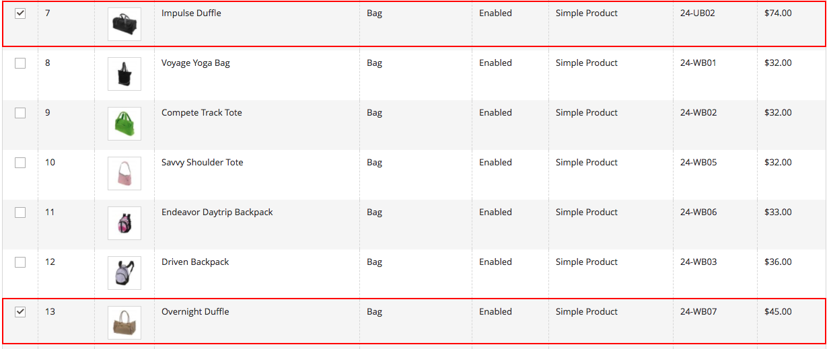
Task: Open the Driven Backpack thumbnail image
Action: point(124,273)
